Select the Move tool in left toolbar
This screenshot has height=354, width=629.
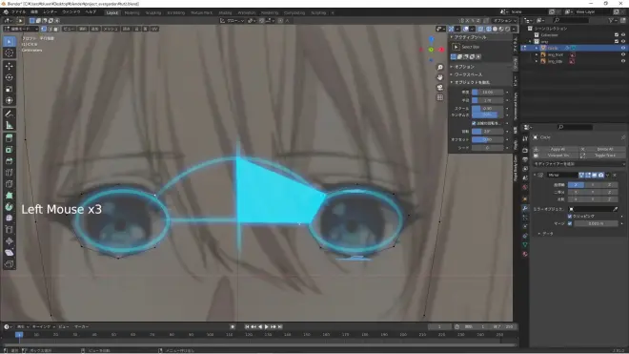[x=10, y=66]
